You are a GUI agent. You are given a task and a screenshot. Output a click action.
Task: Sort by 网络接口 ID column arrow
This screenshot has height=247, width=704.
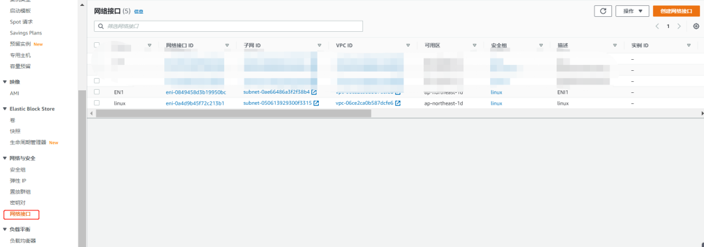pos(227,45)
